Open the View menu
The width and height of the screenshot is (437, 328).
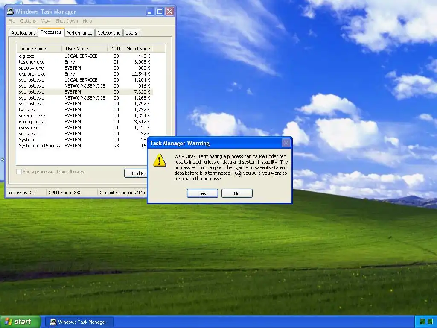(x=46, y=21)
